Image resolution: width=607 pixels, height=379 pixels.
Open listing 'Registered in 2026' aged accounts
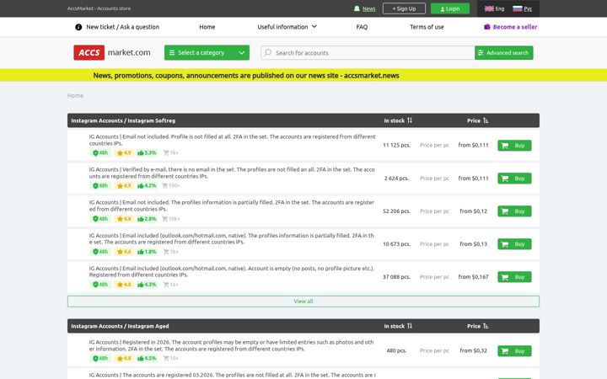232,345
